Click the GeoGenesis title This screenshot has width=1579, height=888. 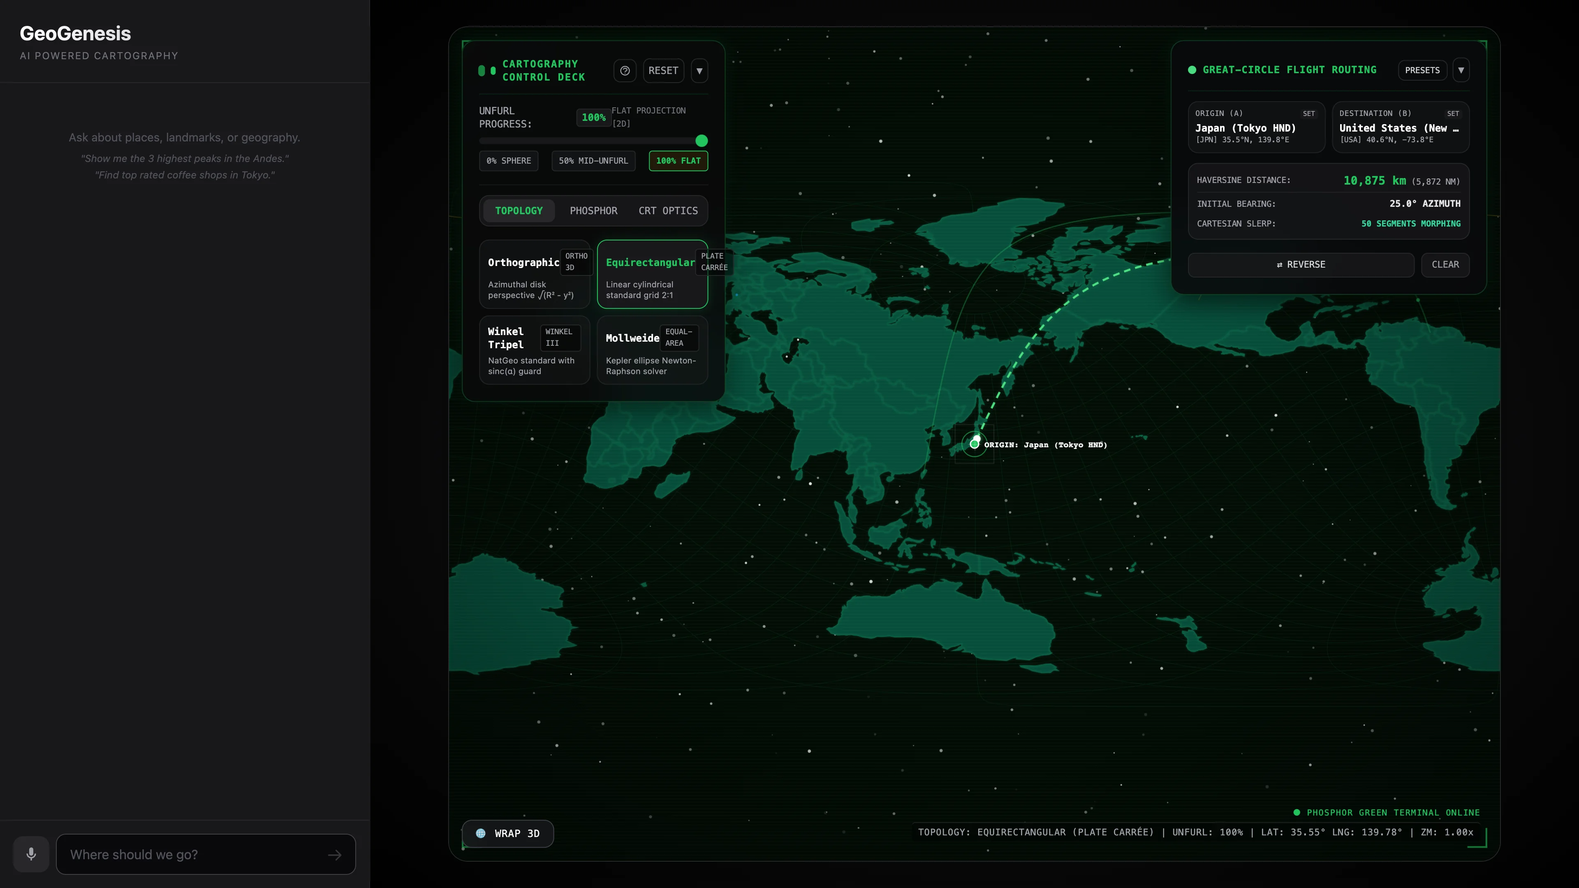pyautogui.click(x=75, y=34)
